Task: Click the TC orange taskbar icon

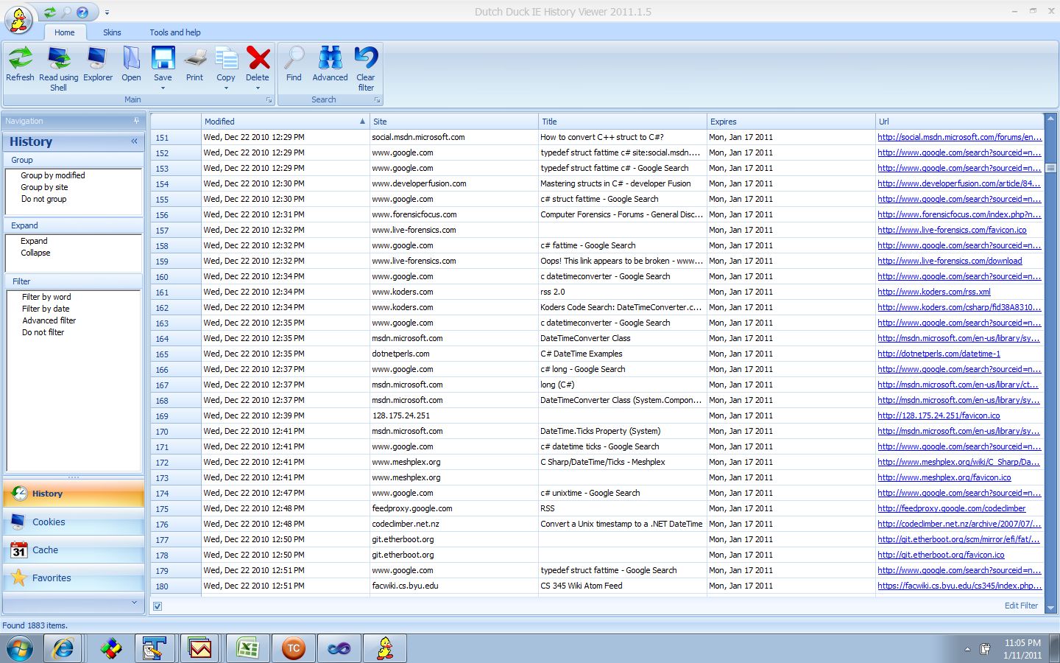Action: coord(294,649)
